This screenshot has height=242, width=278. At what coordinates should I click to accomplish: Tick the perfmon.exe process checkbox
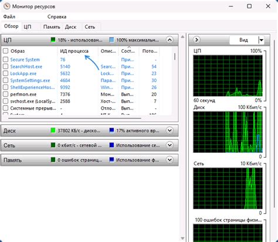click(6, 94)
